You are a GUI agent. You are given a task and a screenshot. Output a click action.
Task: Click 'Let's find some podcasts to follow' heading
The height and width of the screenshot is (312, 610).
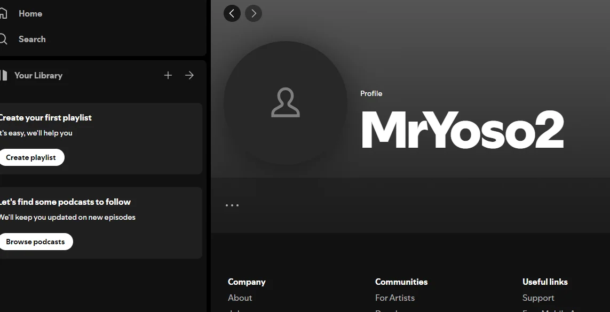pos(65,202)
